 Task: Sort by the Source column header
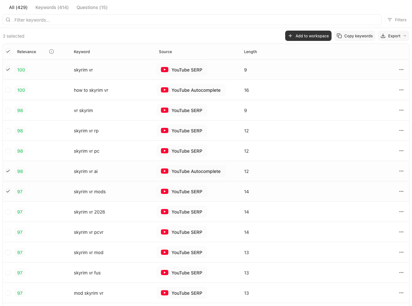point(165,52)
